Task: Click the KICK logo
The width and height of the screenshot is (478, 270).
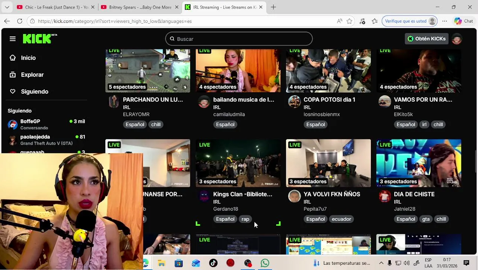Action: [39, 39]
